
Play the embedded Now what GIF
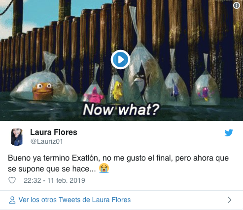click(x=120, y=60)
